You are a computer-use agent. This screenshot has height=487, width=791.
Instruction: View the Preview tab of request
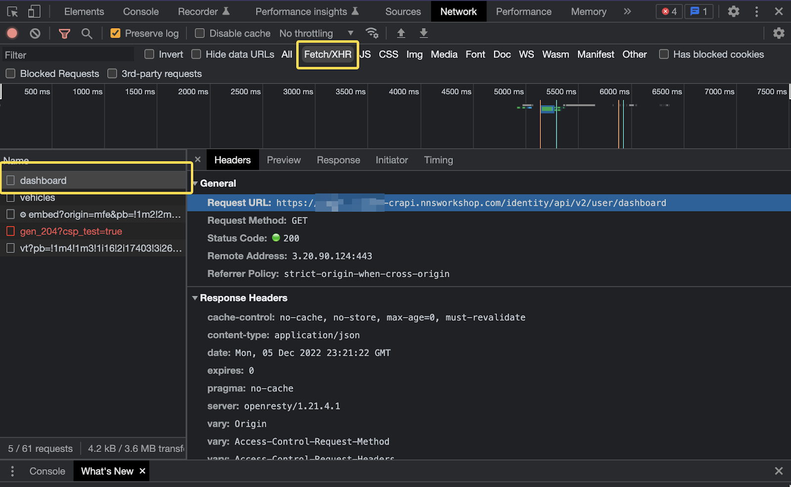pyautogui.click(x=284, y=160)
